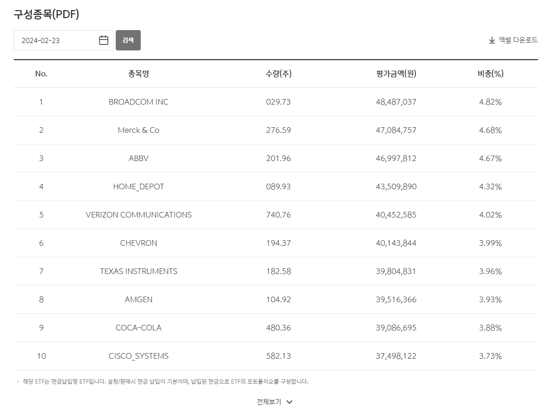Click row number 5 in No. column
Image resolution: width=556 pixels, height=410 pixels.
click(41, 215)
